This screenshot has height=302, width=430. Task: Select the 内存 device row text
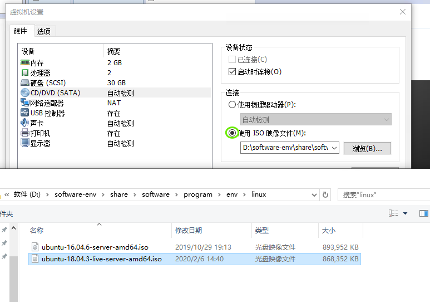[x=37, y=63]
